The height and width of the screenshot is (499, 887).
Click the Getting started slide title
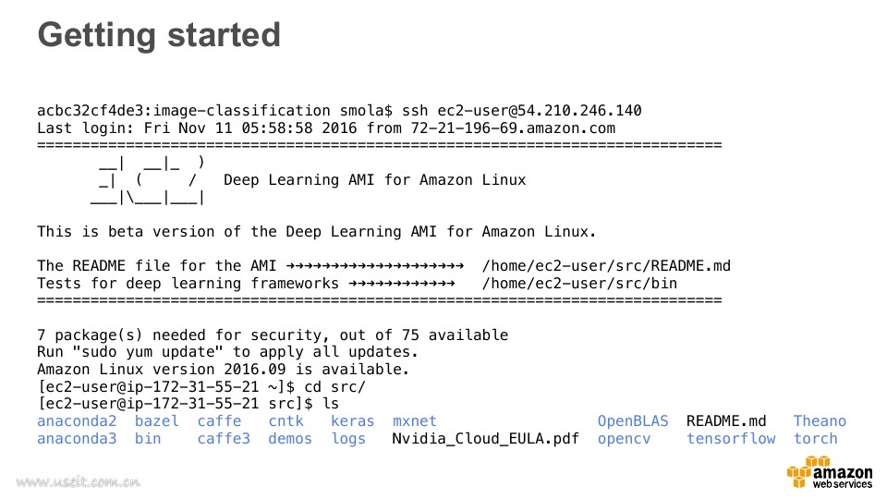[159, 35]
